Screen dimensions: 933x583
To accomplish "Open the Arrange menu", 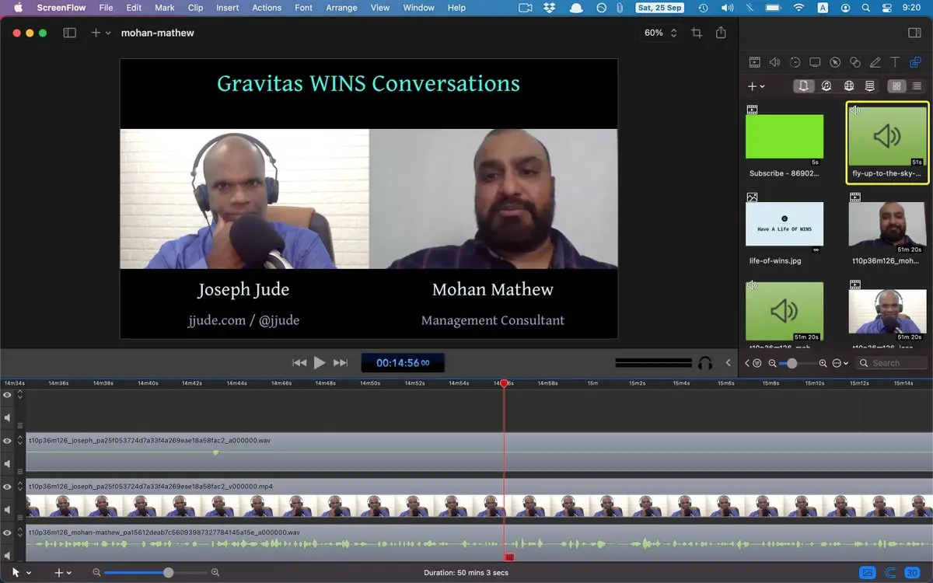I will point(341,8).
